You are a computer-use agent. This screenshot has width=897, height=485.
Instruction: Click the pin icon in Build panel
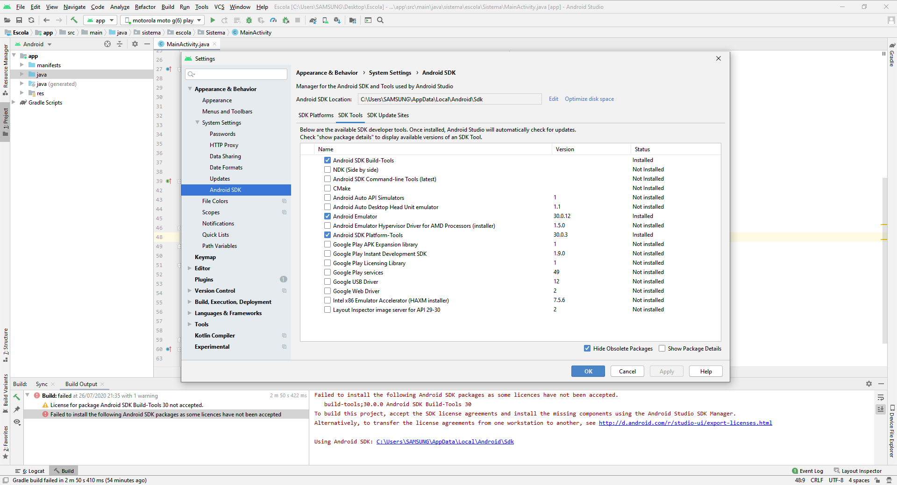tap(17, 409)
